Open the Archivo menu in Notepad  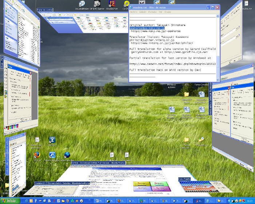pos(134,12)
